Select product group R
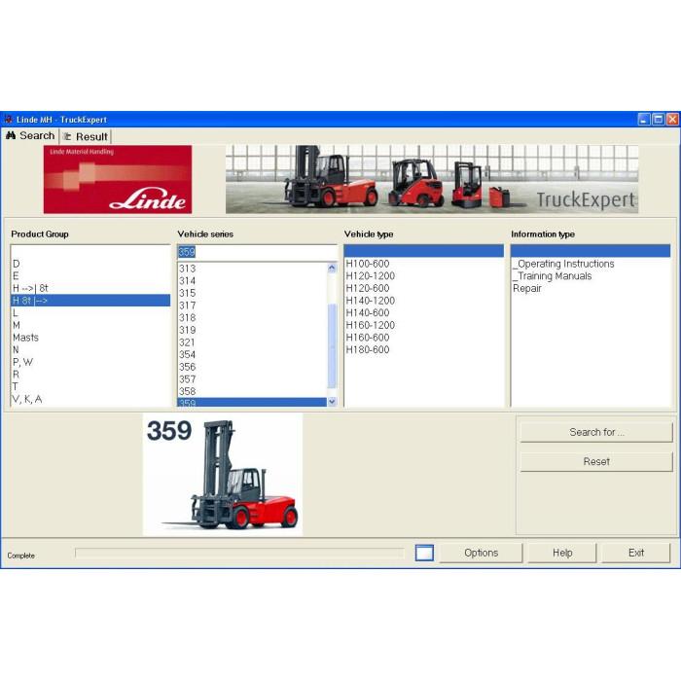Image resolution: width=681 pixels, height=681 pixels. coord(90,375)
